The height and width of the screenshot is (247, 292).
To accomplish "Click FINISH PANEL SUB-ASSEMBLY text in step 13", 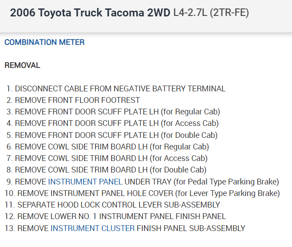I will point(191,228).
